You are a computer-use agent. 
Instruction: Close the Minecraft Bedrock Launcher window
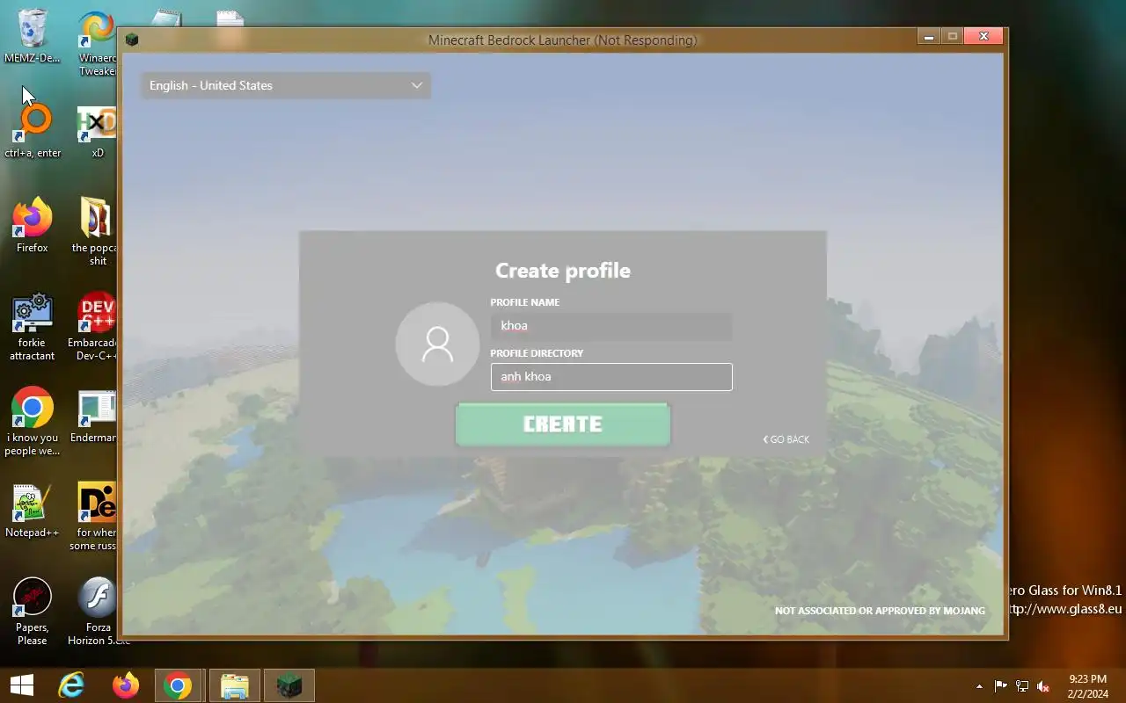983,36
